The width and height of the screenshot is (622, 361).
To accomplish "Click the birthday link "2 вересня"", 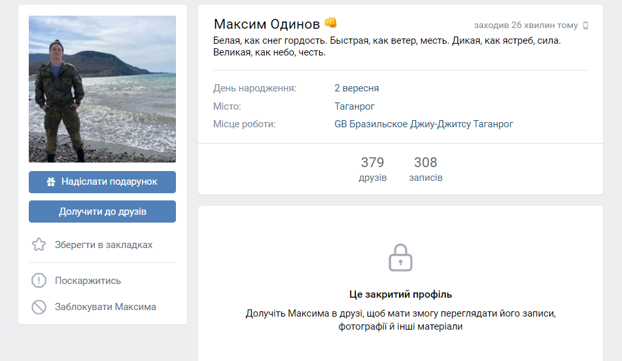I will coord(356,88).
